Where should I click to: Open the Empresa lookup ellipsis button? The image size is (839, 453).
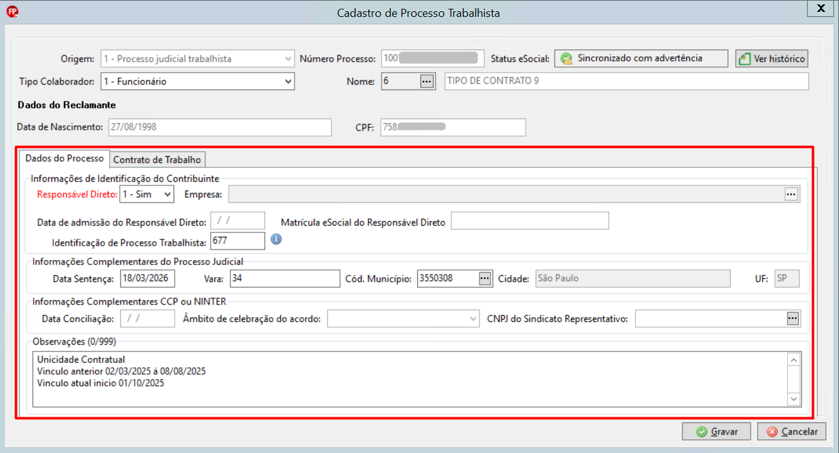point(792,194)
